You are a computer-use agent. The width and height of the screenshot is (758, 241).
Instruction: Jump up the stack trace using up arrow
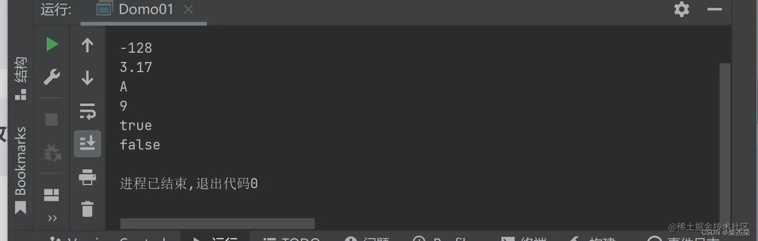(87, 45)
